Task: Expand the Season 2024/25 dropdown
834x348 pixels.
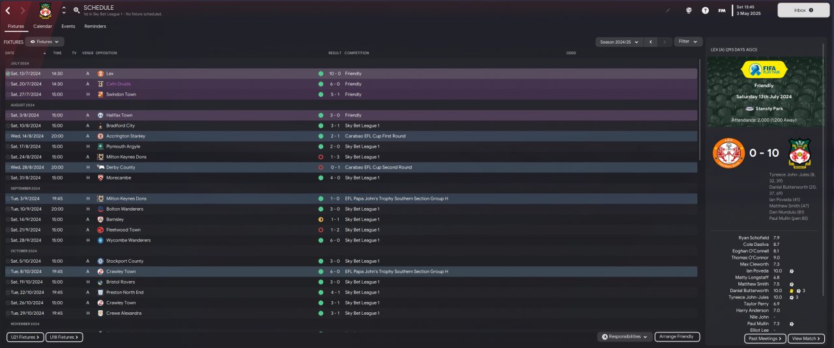Action: [619, 42]
